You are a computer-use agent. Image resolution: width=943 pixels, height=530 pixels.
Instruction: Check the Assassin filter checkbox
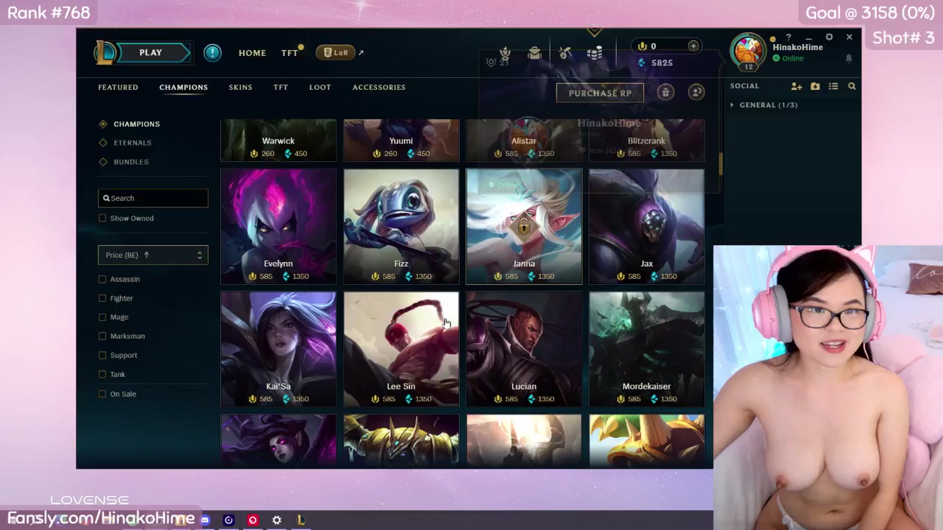click(x=102, y=279)
